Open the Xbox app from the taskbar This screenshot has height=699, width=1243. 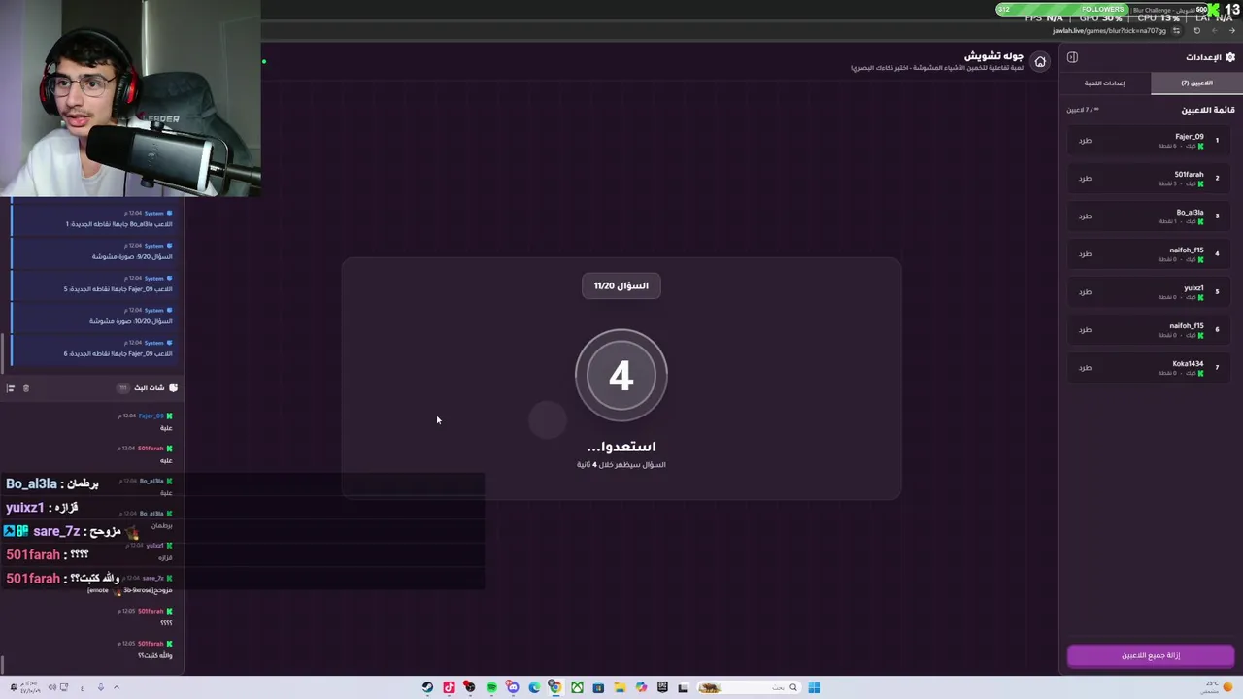[577, 688]
